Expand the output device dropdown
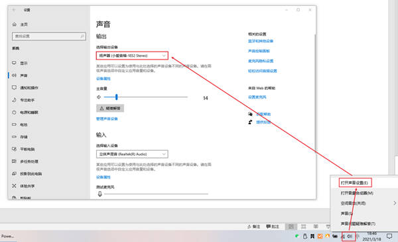 coord(132,56)
